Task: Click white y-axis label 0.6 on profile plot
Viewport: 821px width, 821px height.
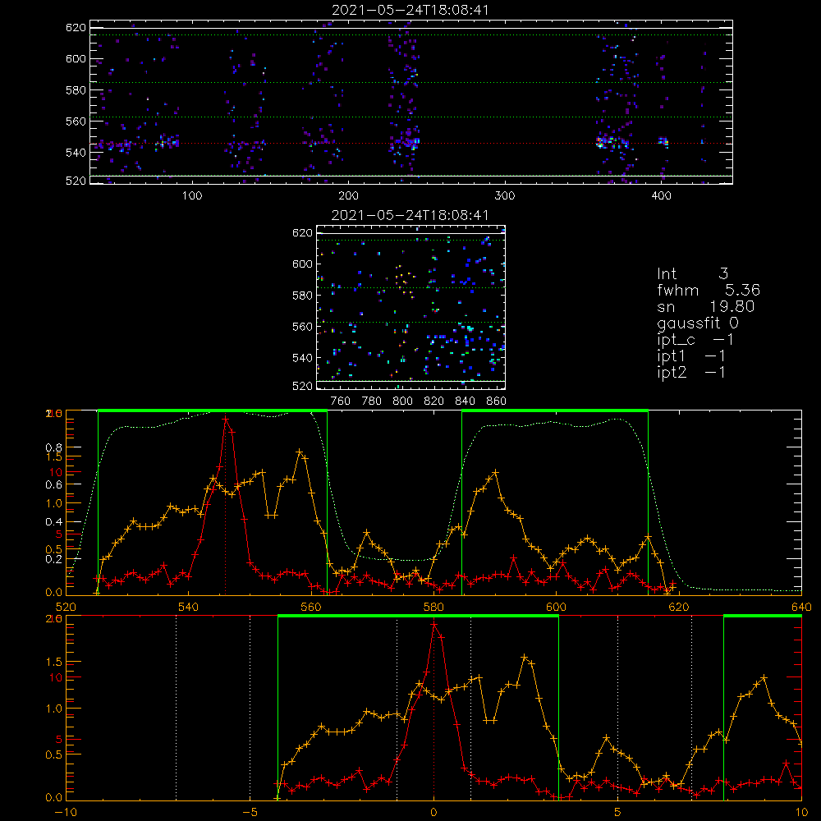Action: [54, 485]
